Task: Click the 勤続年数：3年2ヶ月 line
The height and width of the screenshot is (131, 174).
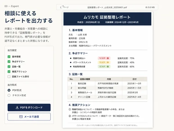Action: click(78, 42)
